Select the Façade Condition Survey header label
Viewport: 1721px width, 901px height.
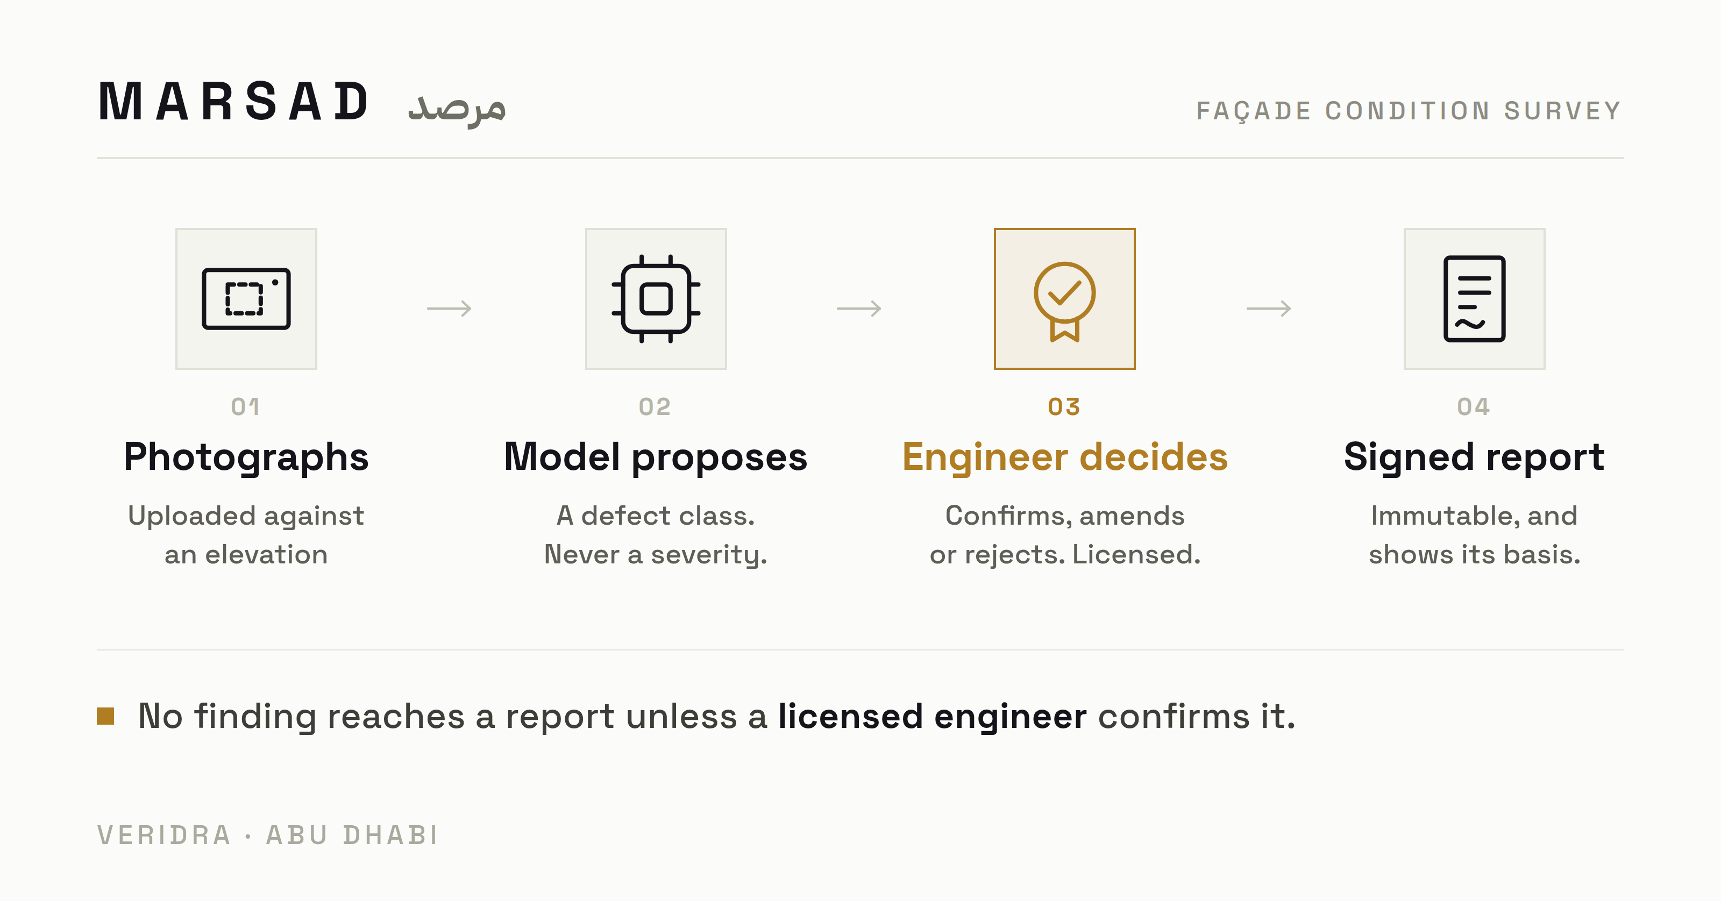(1409, 111)
